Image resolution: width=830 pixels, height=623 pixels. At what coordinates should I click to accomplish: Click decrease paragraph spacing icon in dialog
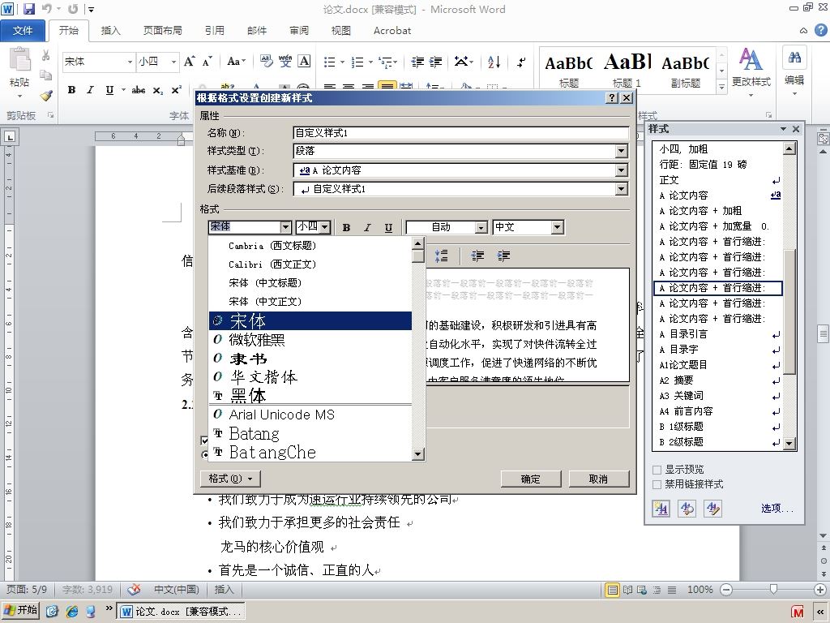pyautogui.click(x=441, y=256)
